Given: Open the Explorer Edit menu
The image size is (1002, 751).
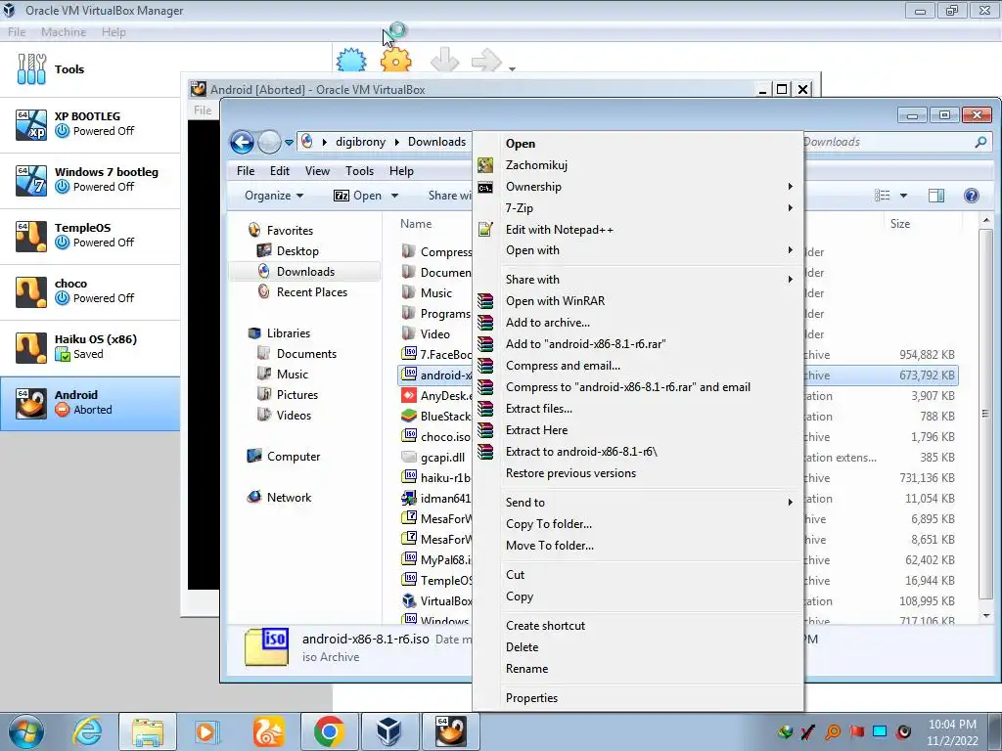Looking at the screenshot, I should click(279, 170).
